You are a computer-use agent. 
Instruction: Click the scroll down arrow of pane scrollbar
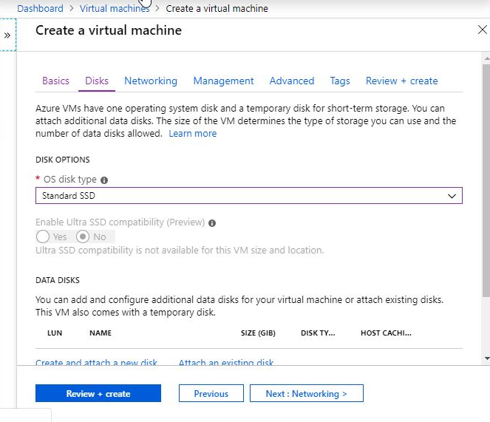point(486,358)
